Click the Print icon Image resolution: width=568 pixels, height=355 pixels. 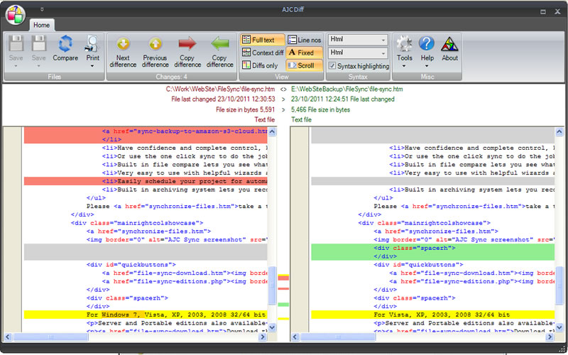click(x=92, y=43)
